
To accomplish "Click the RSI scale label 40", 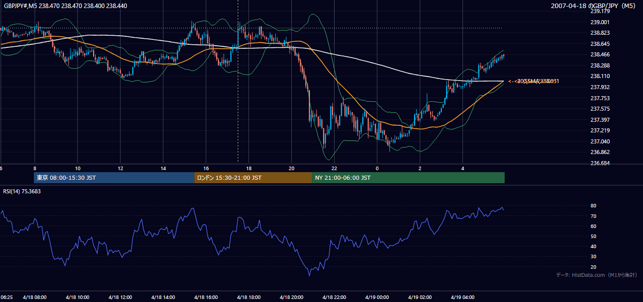I will 593,246.
